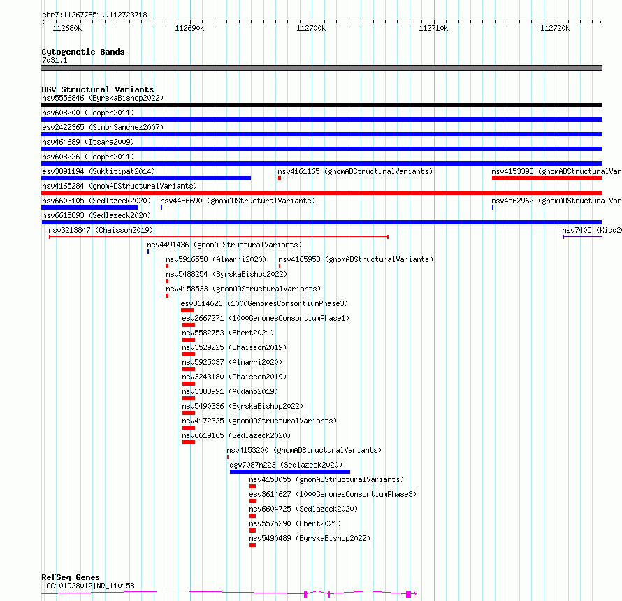Screen dimensions: 622x601
Task: Open nsv3529225 (Chaisson2019) label
Action: pos(234,347)
